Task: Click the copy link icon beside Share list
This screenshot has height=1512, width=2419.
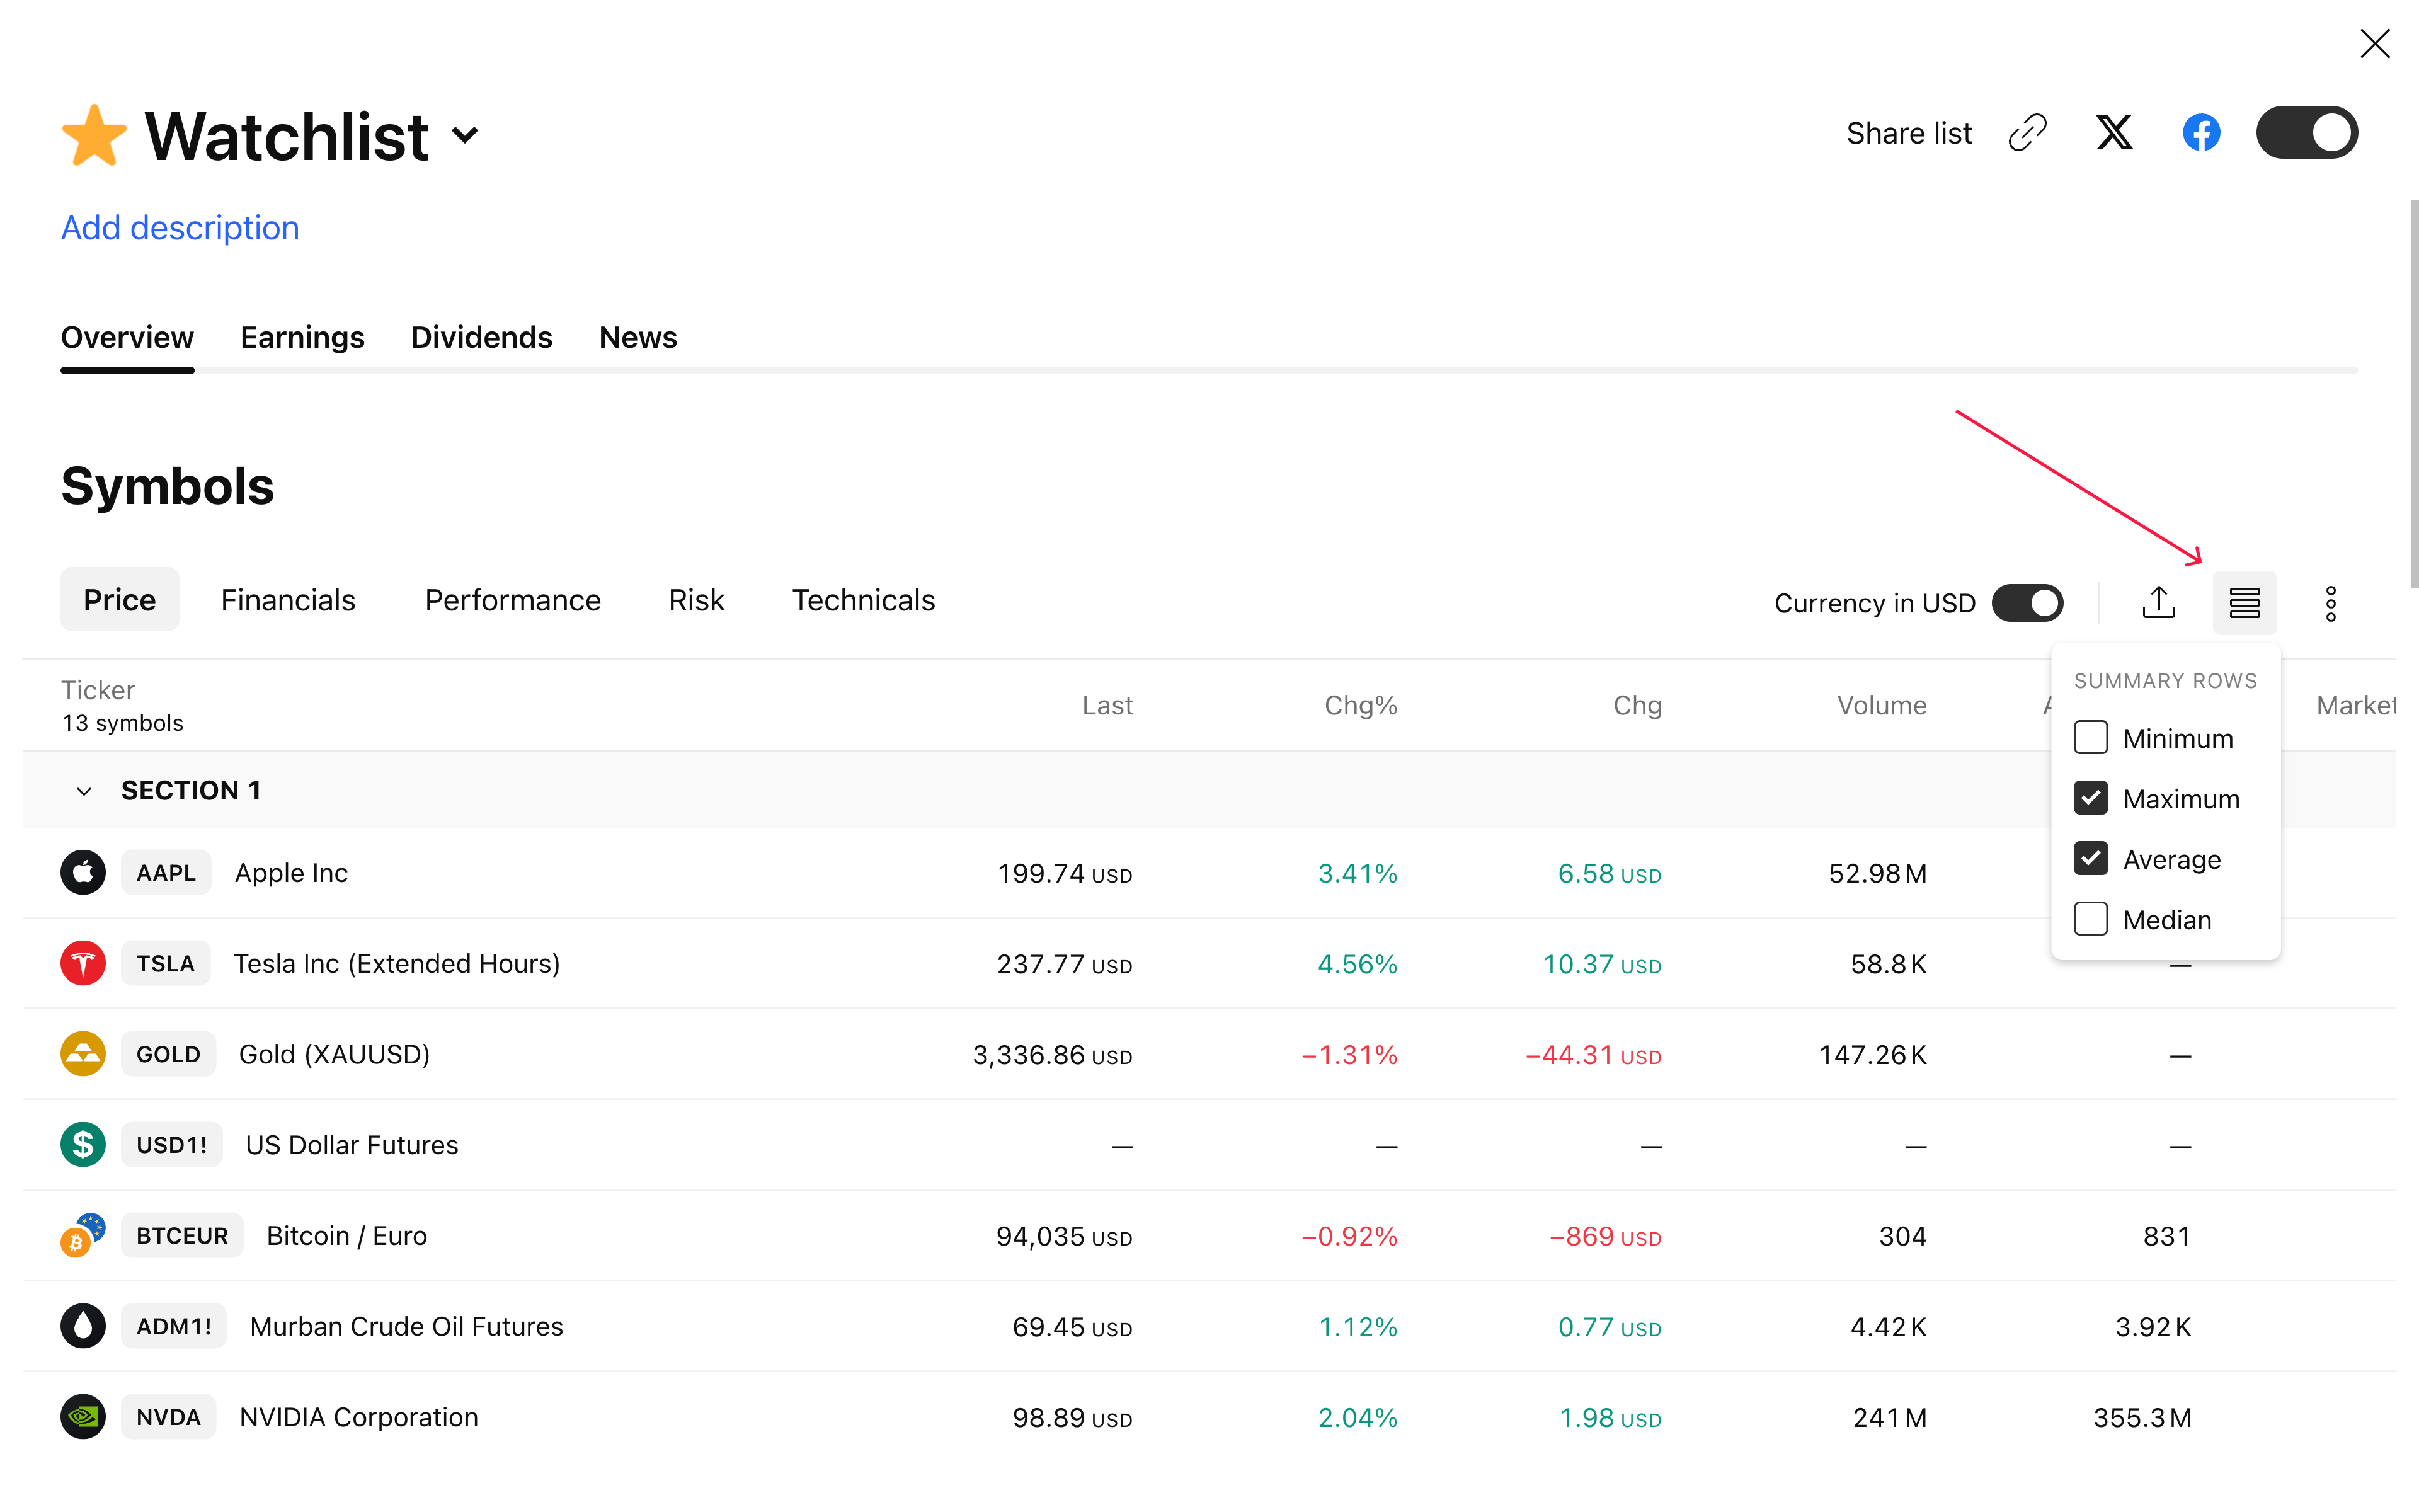Action: coord(2027,133)
